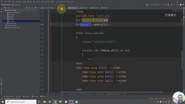Open the Tools menu
Screen dimensions: 185x104
point(38,2)
